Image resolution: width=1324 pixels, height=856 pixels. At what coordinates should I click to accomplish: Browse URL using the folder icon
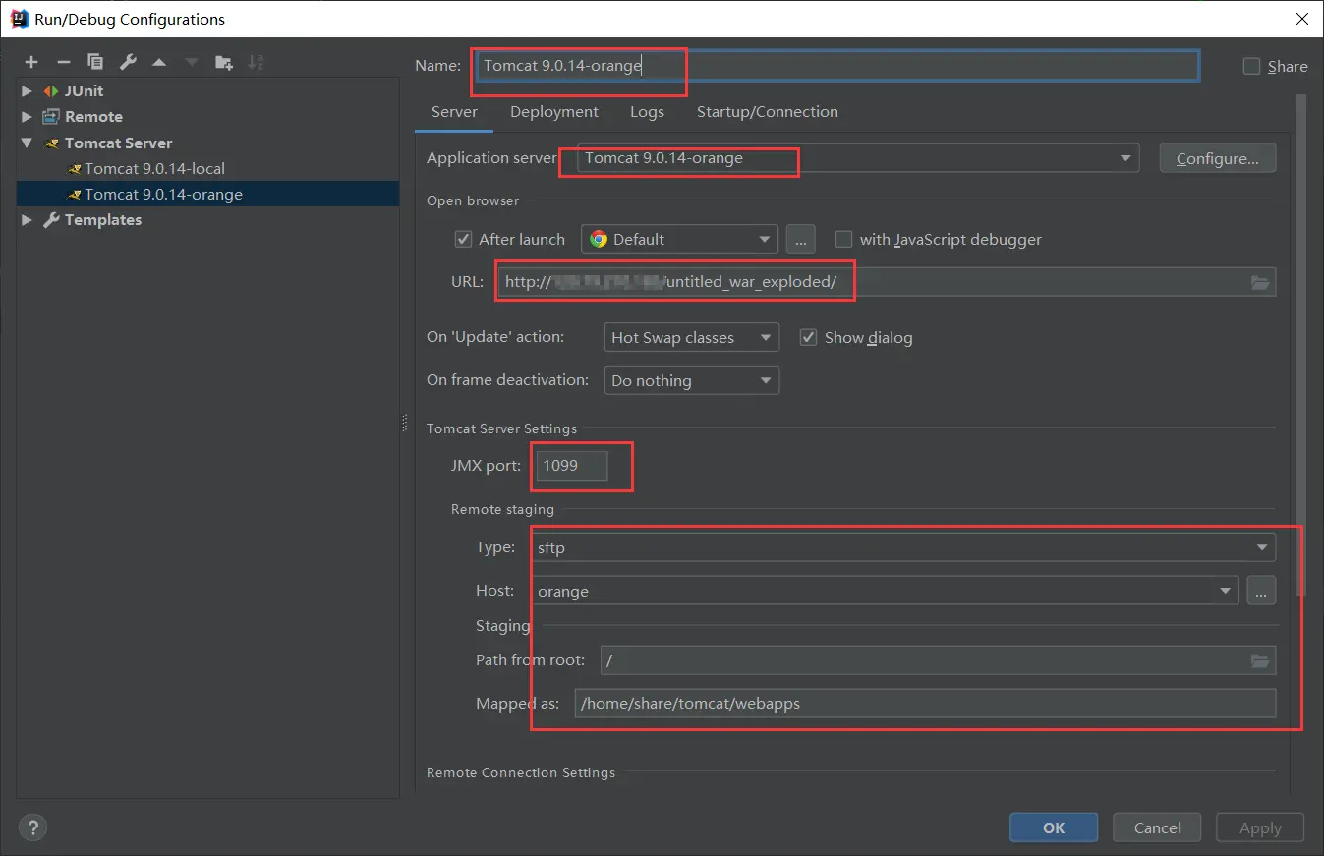pos(1260,282)
